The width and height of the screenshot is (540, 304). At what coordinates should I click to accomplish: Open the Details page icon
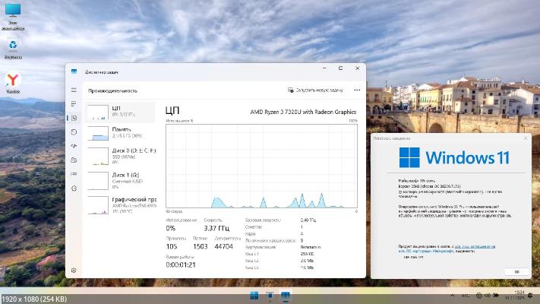pos(74,173)
